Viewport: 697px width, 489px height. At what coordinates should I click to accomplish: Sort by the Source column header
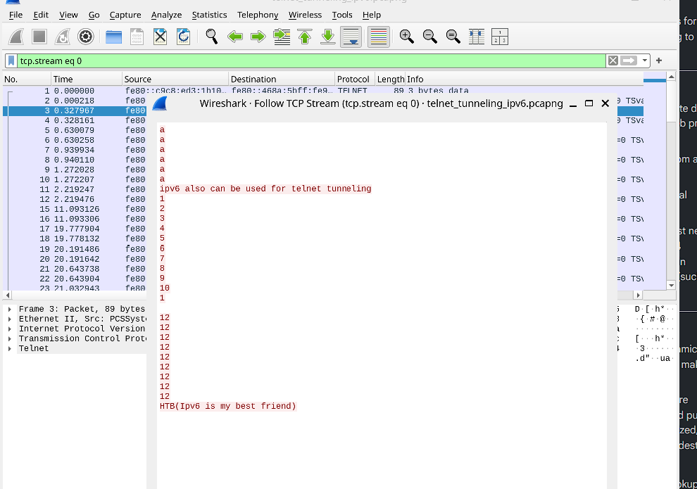tap(175, 79)
